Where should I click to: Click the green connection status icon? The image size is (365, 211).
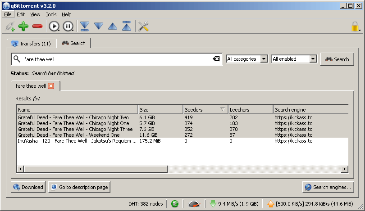[x=175, y=204]
